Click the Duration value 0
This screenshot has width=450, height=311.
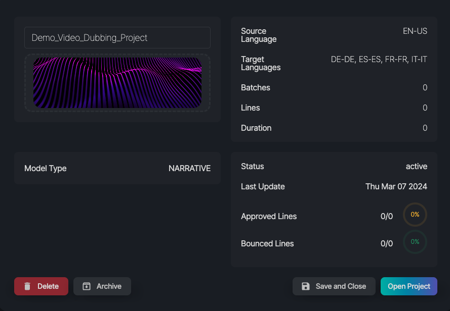pyautogui.click(x=425, y=128)
